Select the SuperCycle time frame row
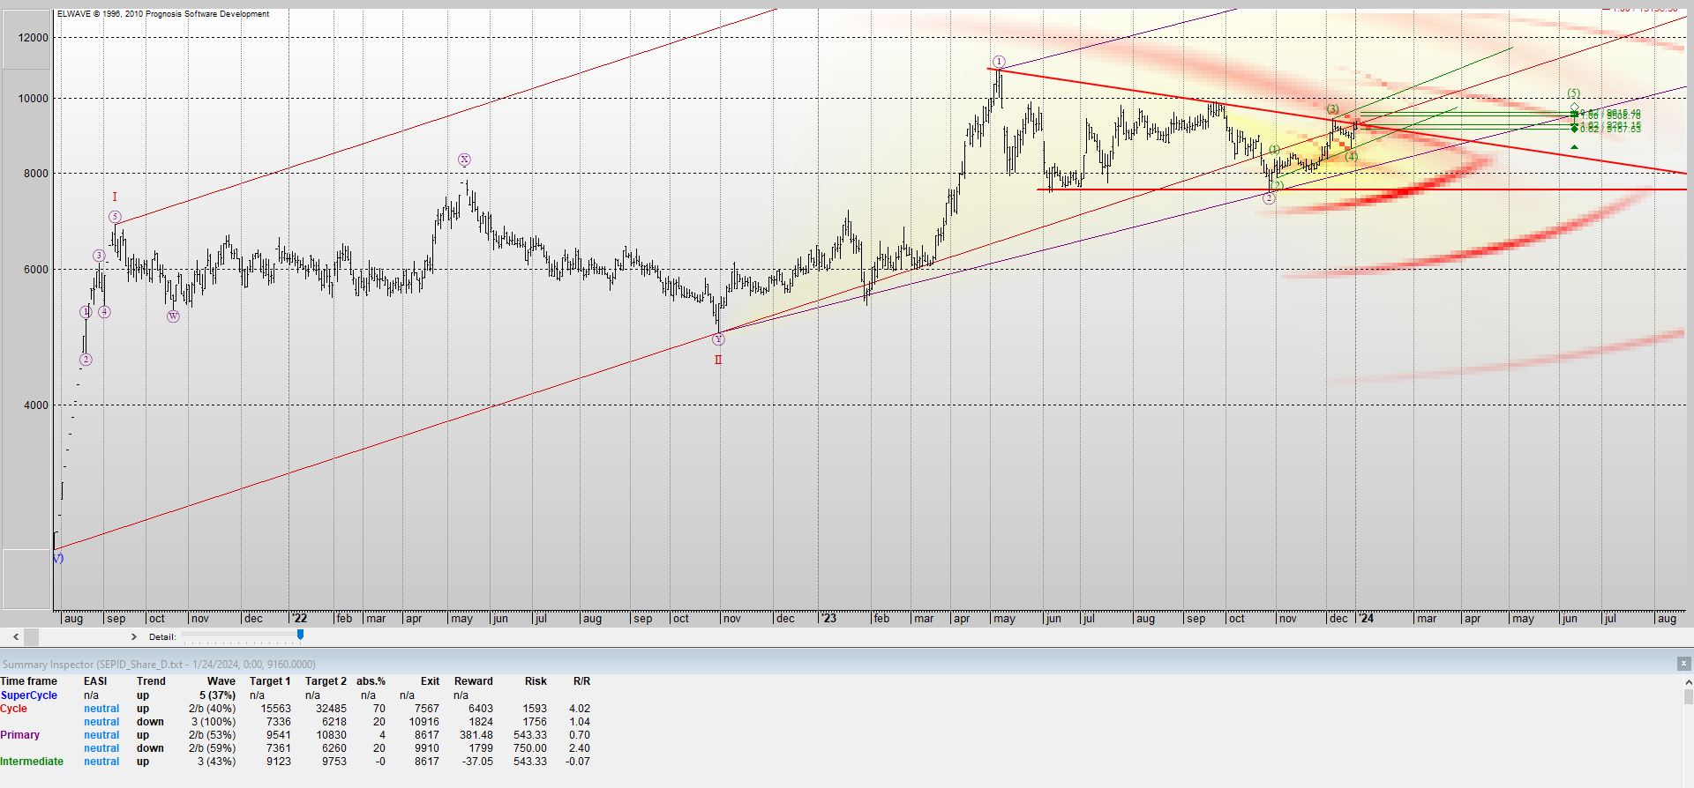 [x=296, y=695]
